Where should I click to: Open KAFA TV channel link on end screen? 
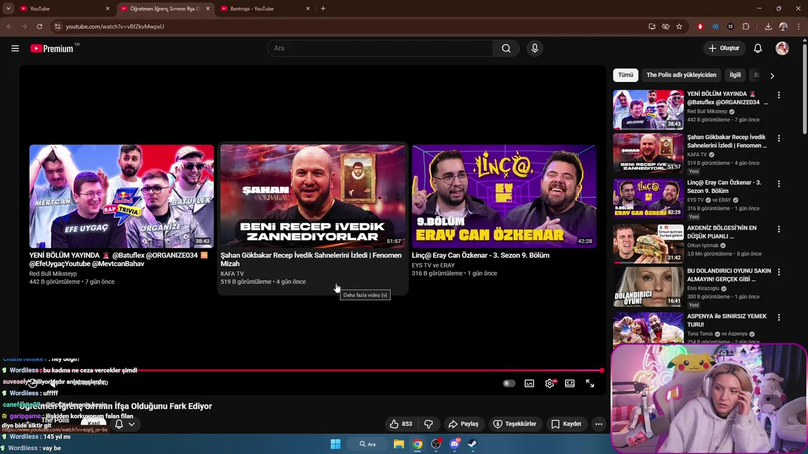tap(232, 274)
